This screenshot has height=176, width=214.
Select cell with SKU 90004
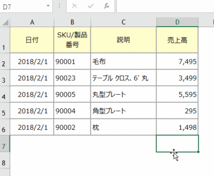(x=72, y=111)
